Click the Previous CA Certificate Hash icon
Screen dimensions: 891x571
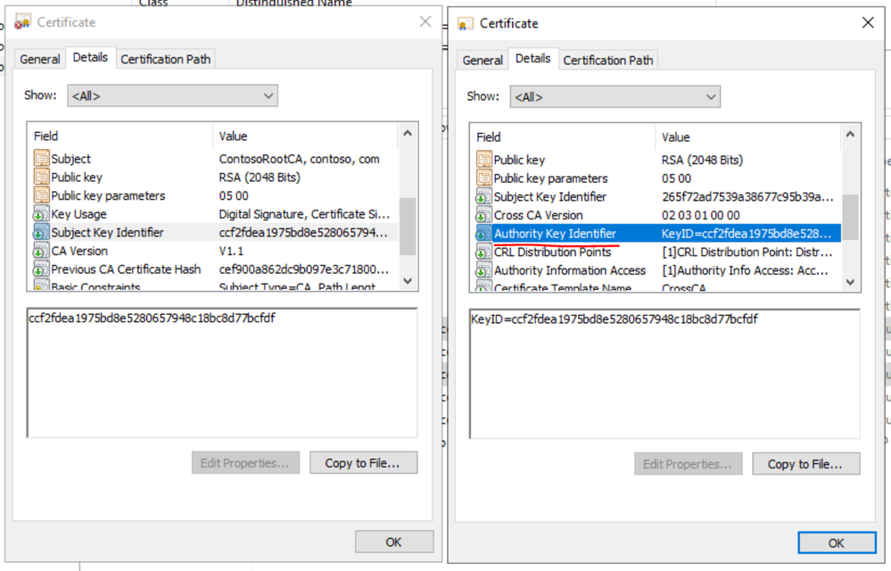(x=42, y=269)
